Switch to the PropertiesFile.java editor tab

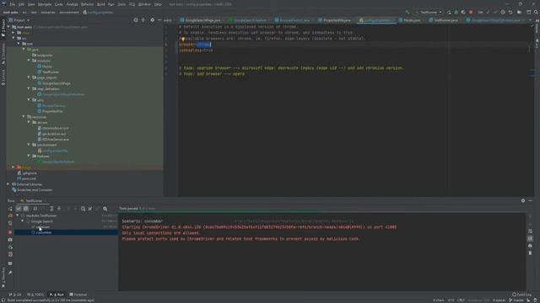334,20
